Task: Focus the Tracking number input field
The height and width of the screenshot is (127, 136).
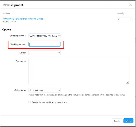Action: [44, 44]
